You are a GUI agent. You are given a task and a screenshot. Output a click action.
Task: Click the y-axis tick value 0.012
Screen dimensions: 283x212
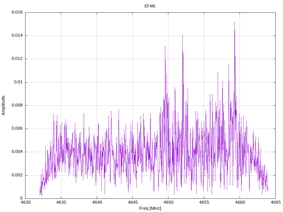pyautogui.click(x=17, y=59)
